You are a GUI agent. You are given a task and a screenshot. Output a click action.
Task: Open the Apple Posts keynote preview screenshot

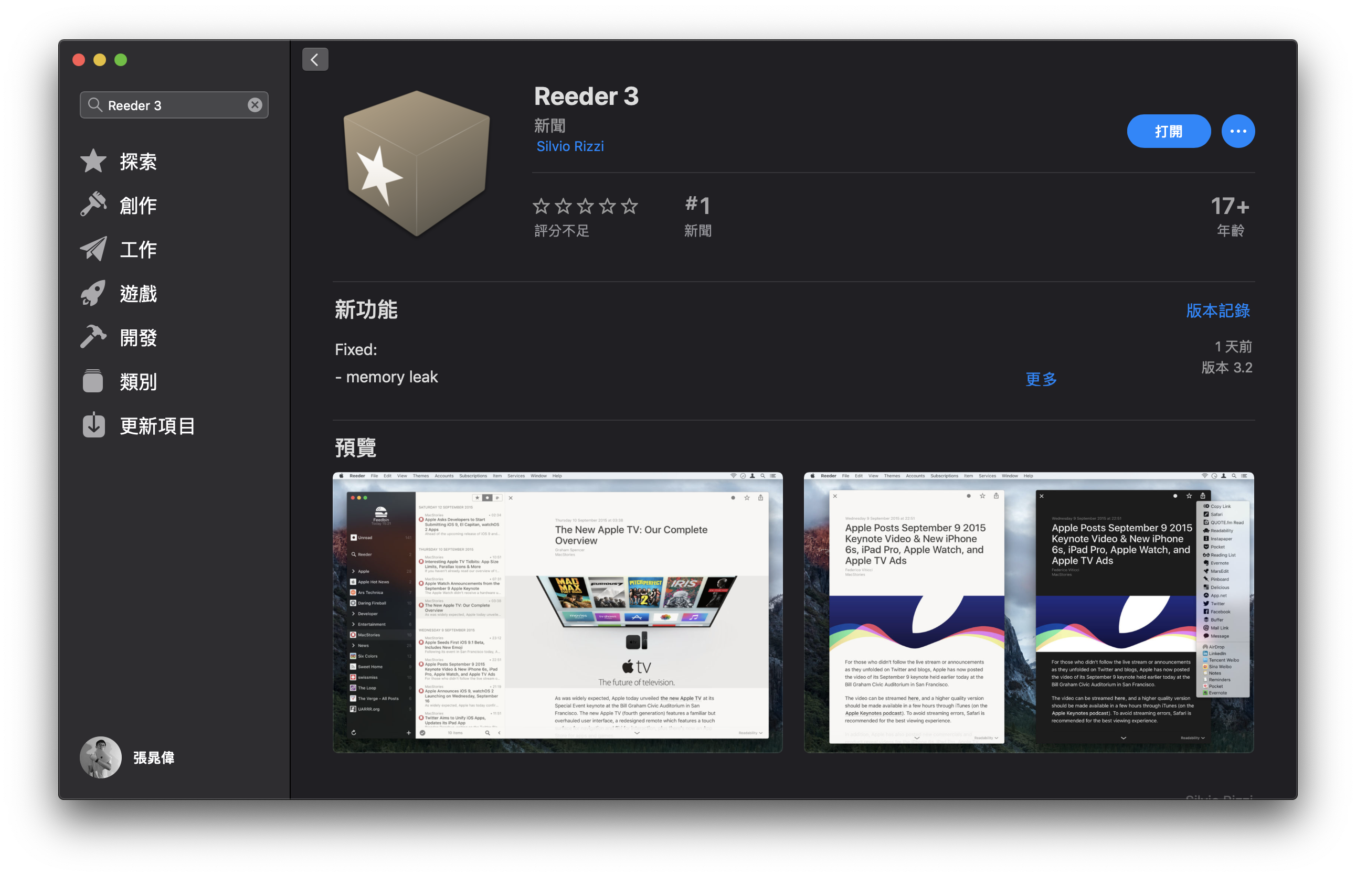(x=1029, y=612)
